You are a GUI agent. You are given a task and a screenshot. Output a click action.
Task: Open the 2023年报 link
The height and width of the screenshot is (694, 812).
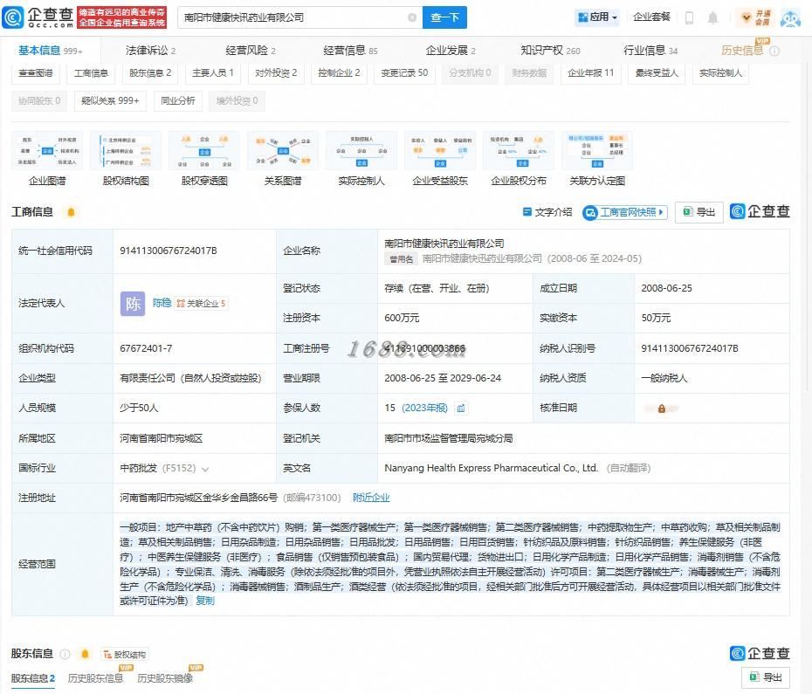pyautogui.click(x=424, y=409)
